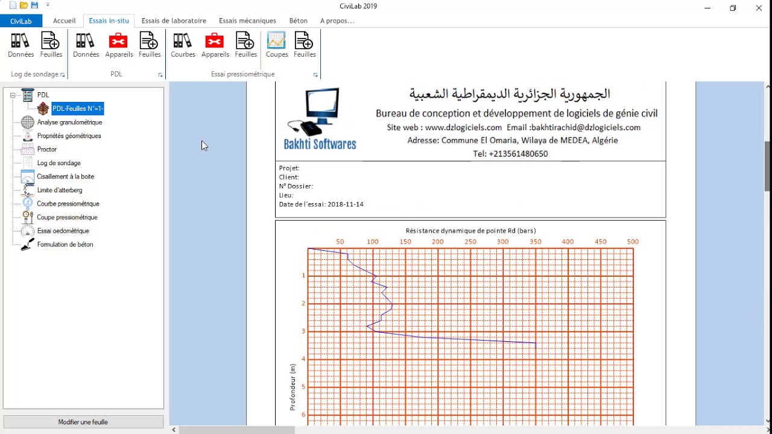
Task: Click the Coupe pressiométrique tree icon
Action: pos(28,217)
